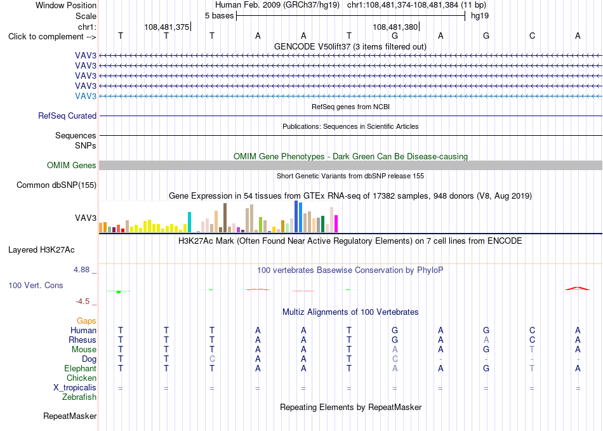603x431 pixels.
Task: Click the Sequences track label
Action: (x=76, y=135)
